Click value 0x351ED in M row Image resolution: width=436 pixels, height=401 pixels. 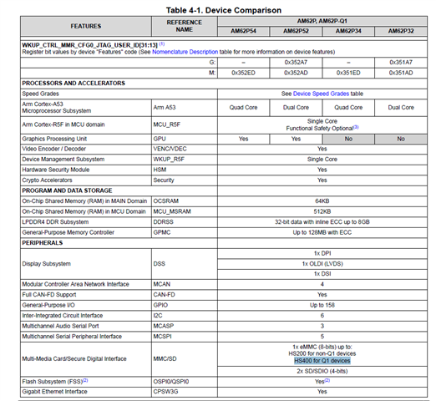point(348,73)
